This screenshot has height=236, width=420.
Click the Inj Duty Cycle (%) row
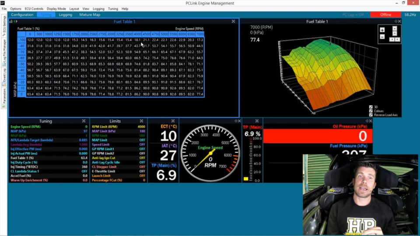(x=49, y=163)
